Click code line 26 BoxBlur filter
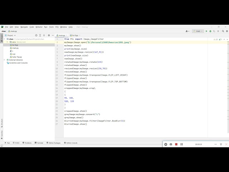 pos(94,121)
